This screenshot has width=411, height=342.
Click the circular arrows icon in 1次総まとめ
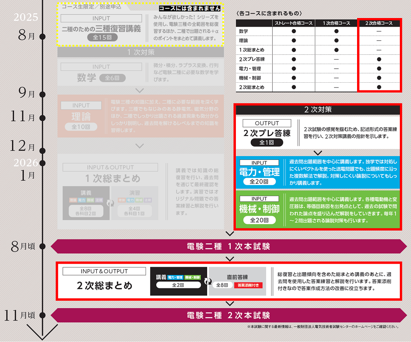(110, 203)
